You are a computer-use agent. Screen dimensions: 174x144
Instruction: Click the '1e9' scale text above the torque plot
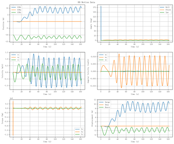tap(11, 98)
